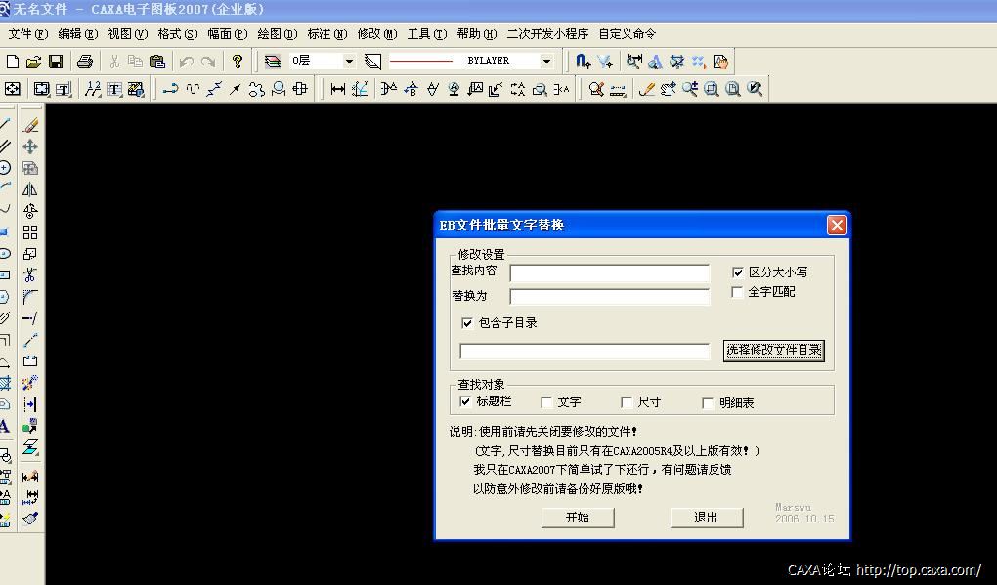Open the 文件(F) menu
The image size is (997, 585).
pyautogui.click(x=28, y=34)
